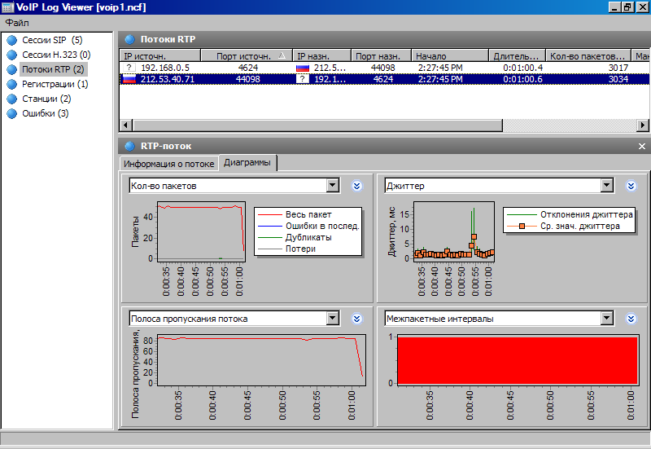The height and width of the screenshot is (449, 651).
Task: Select the row with source 192.168.0.5
Action: coord(384,68)
